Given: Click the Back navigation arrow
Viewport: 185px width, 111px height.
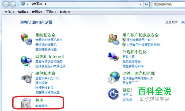Looking at the screenshot, I should pyautogui.click(x=6, y=4).
